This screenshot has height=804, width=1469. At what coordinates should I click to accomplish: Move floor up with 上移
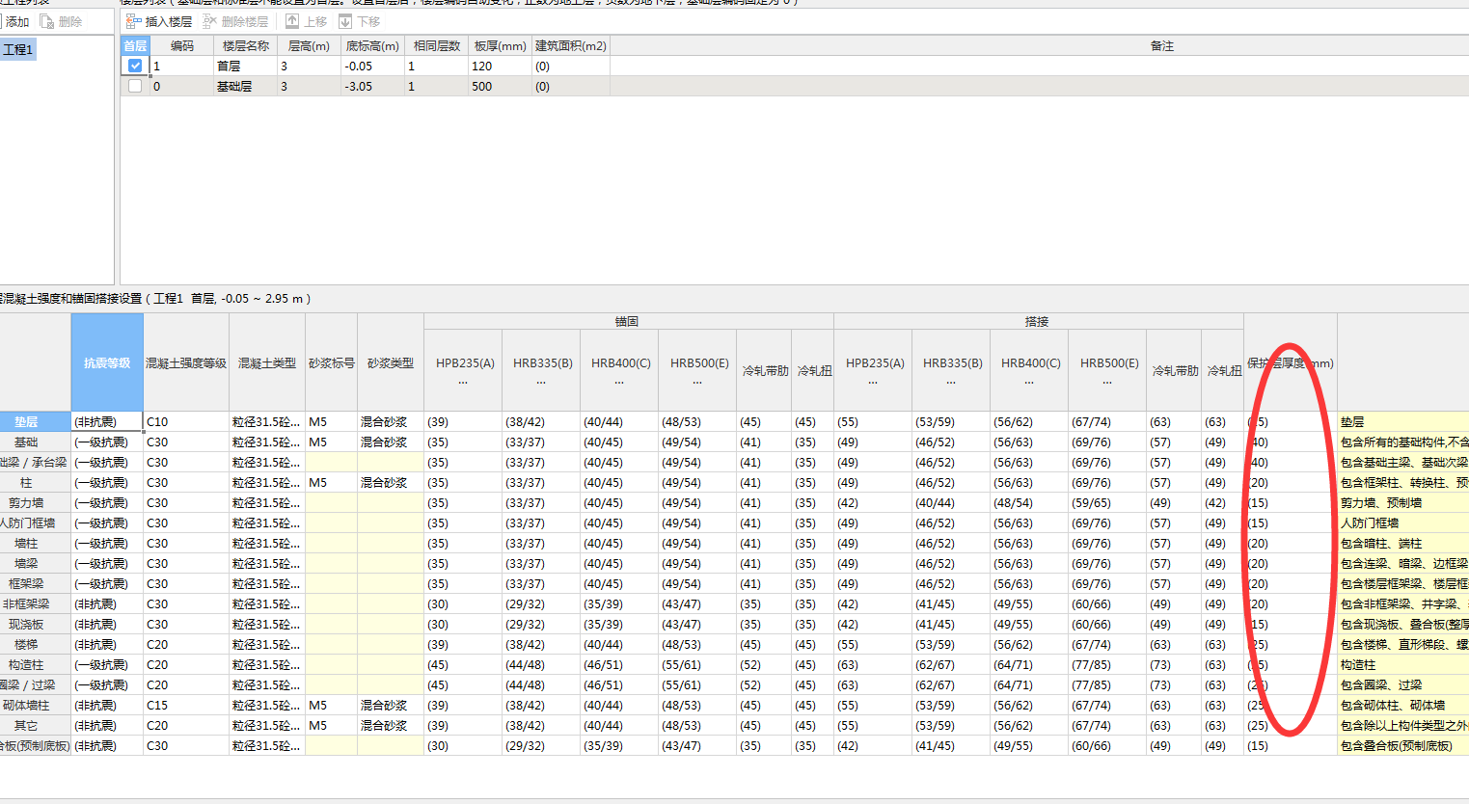307,21
